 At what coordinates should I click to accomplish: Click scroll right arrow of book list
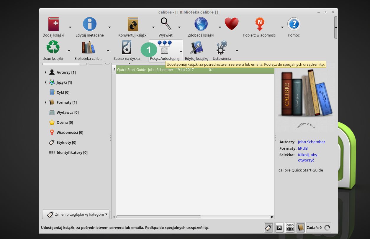(272, 217)
